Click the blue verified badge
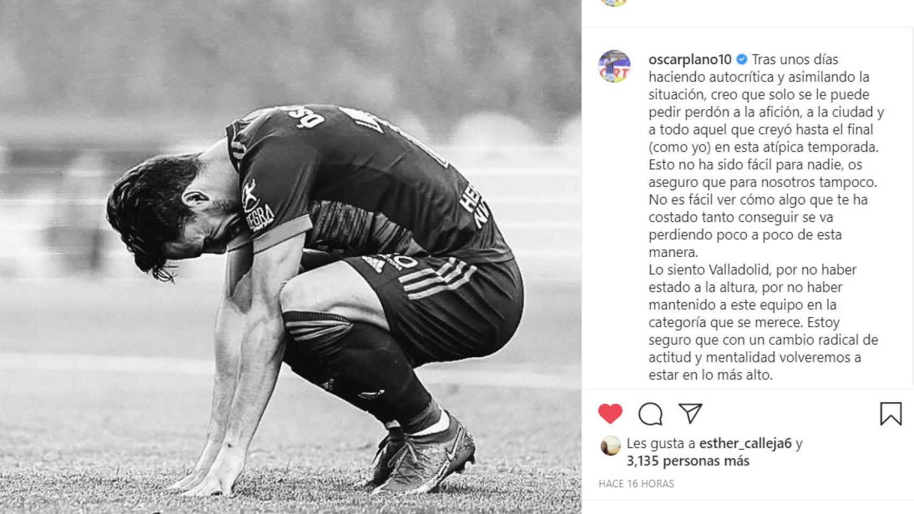Viewport: 914px width, 514px height. pos(741,59)
